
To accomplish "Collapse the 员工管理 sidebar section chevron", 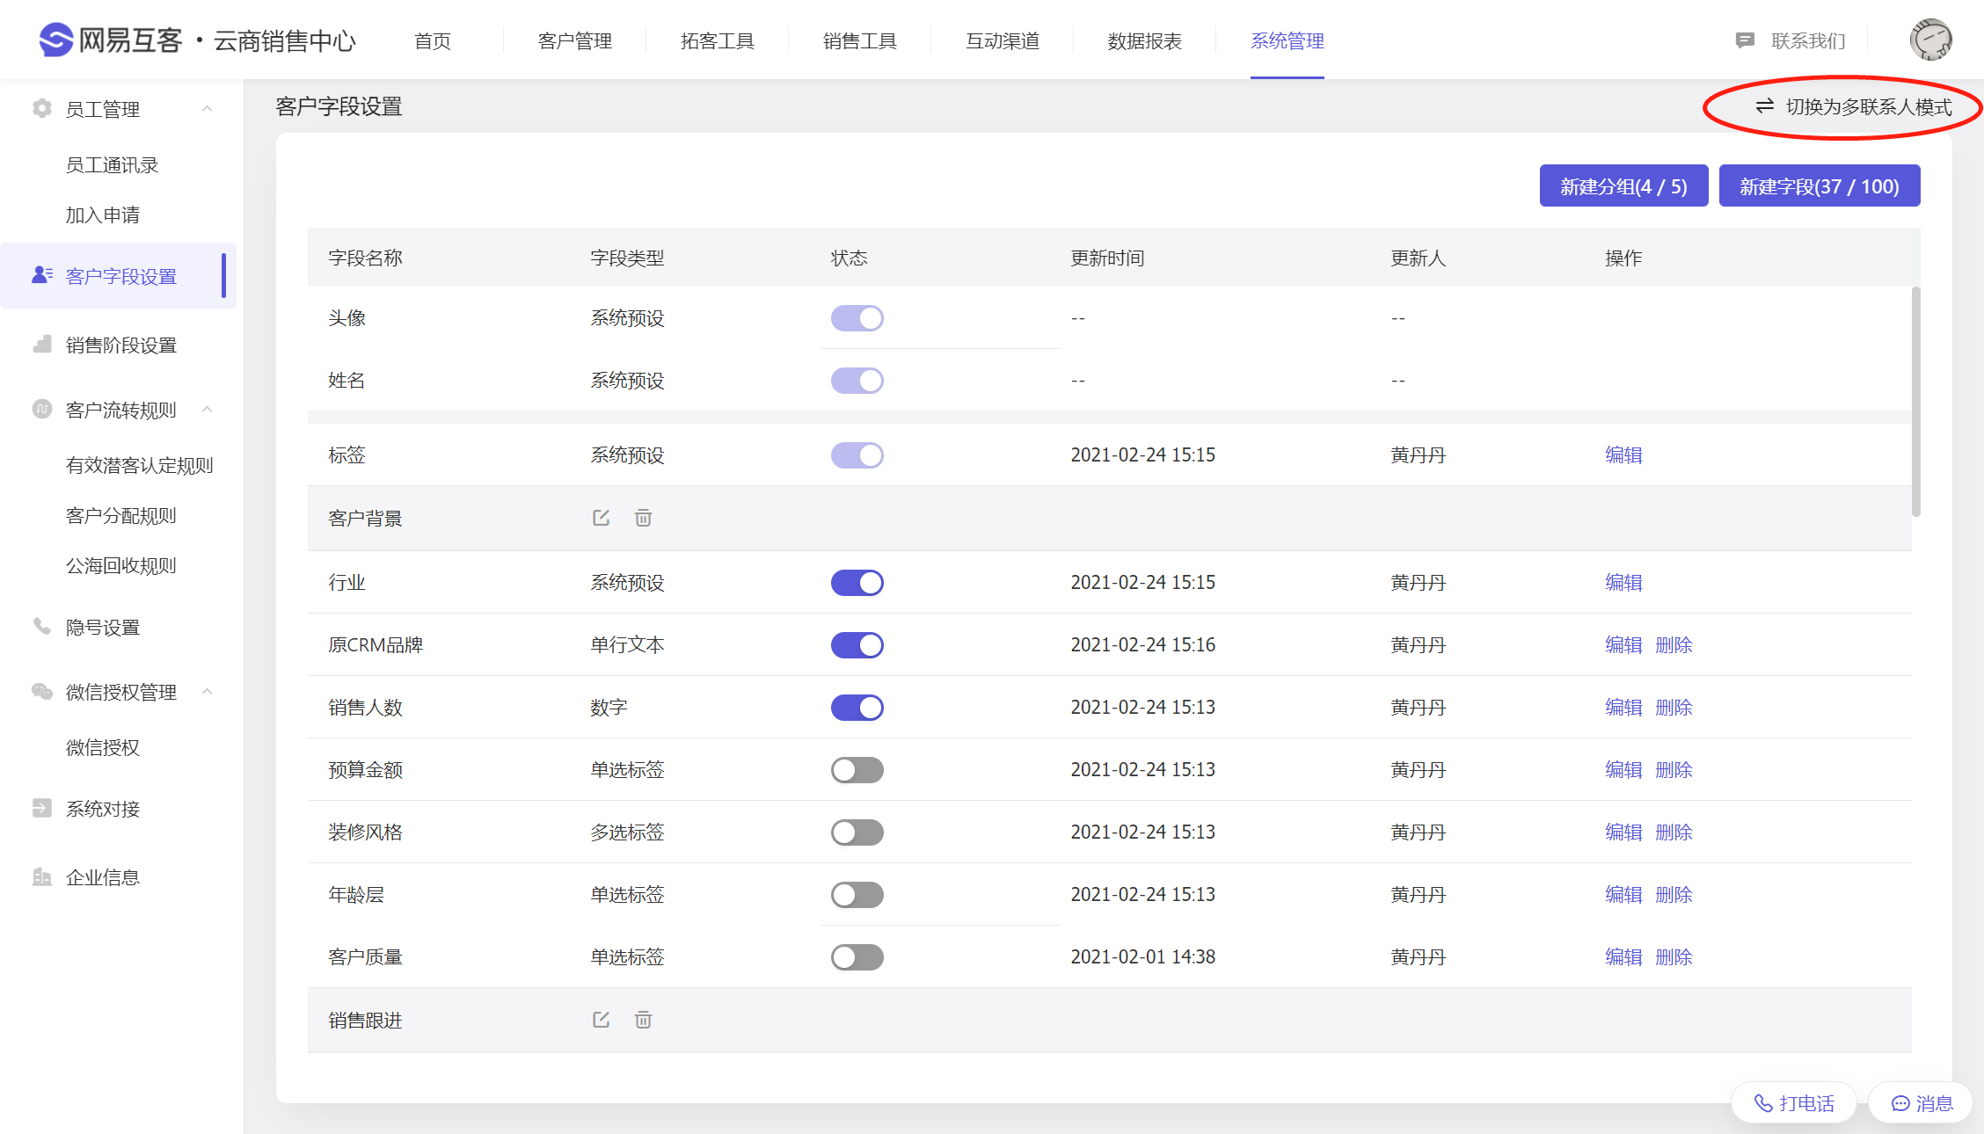I will pos(208,108).
